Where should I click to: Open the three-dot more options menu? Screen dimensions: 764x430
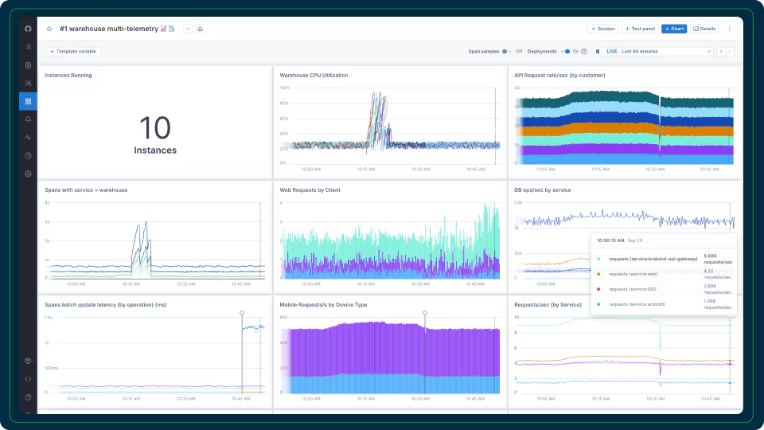pos(730,29)
